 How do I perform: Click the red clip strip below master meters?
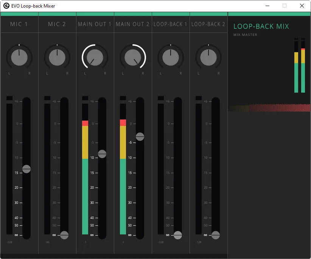269,107
